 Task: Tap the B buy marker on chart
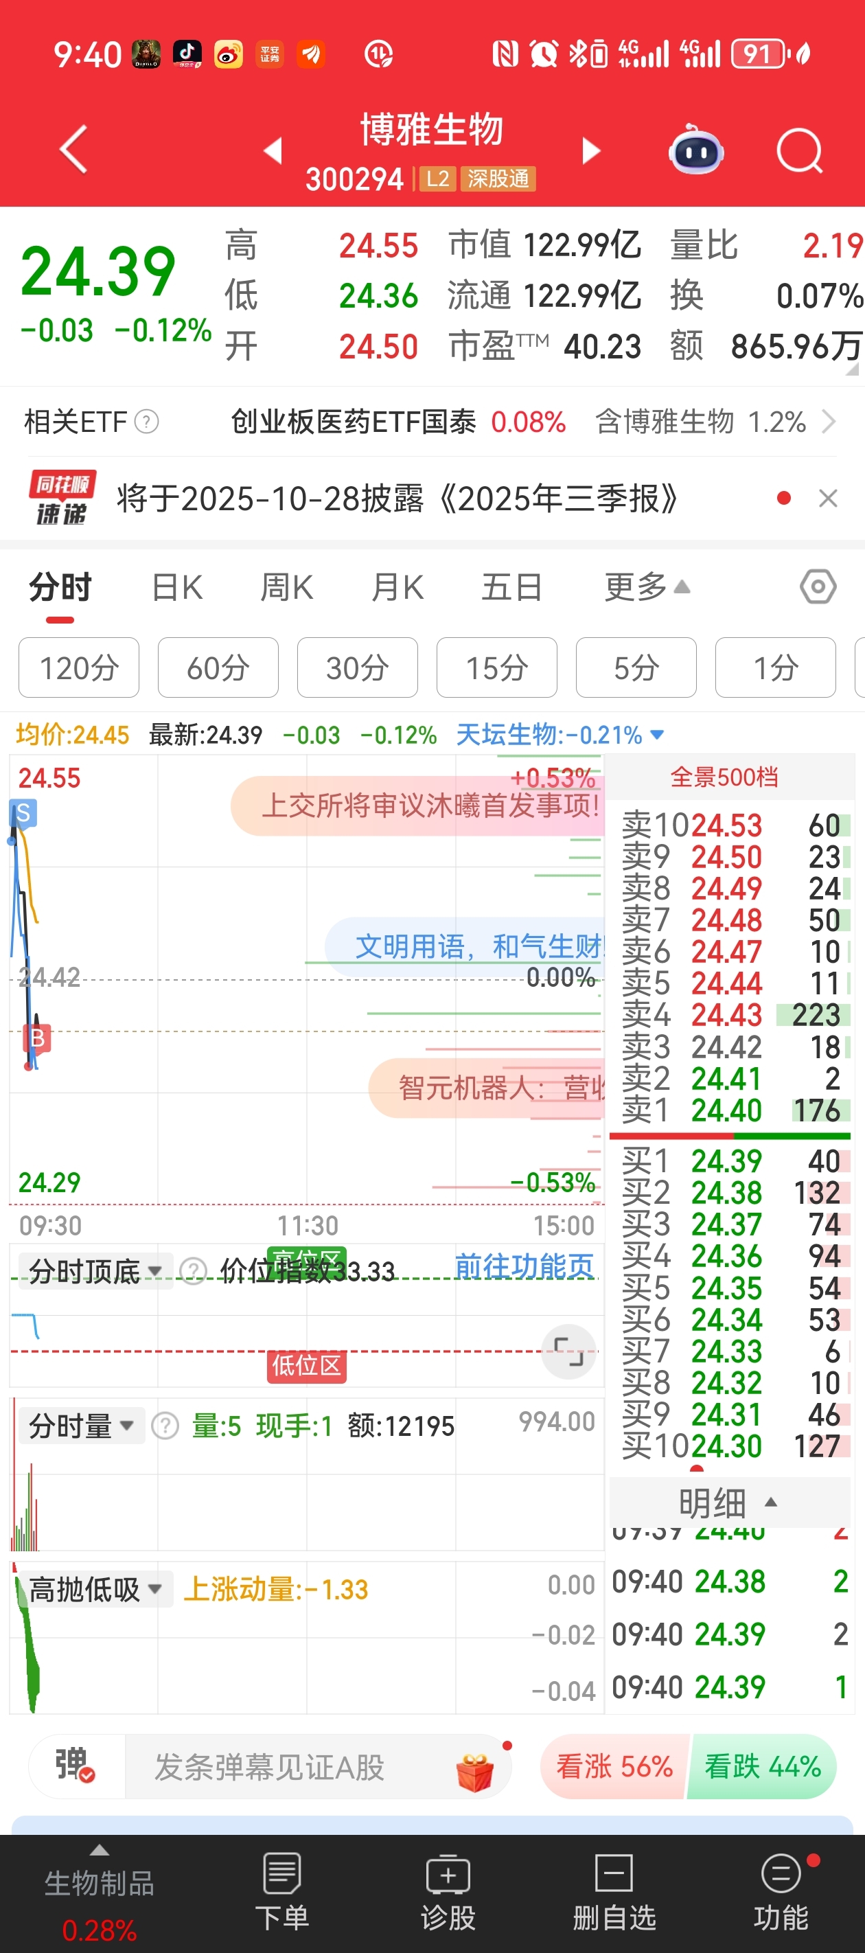click(x=37, y=1038)
